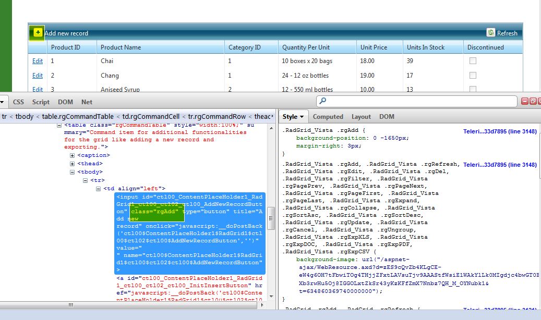This screenshot has width=541, height=320.
Task: Click the yellow Add new record icon
Action: pyautogui.click(x=38, y=32)
